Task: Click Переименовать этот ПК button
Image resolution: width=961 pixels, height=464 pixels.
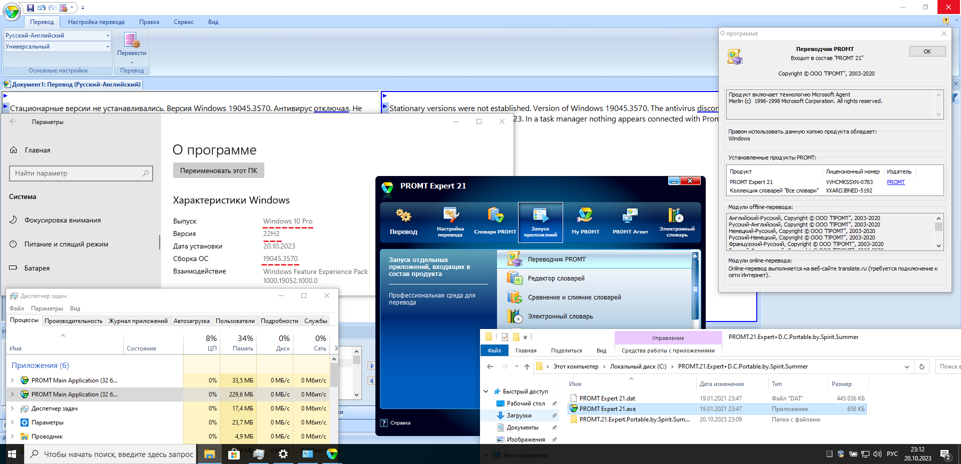Action: [219, 170]
